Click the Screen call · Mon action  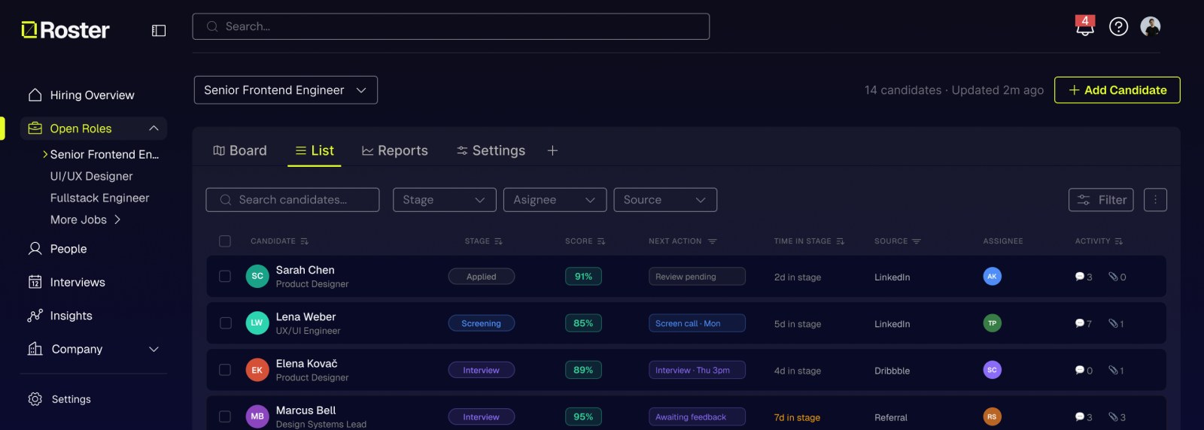tap(697, 323)
